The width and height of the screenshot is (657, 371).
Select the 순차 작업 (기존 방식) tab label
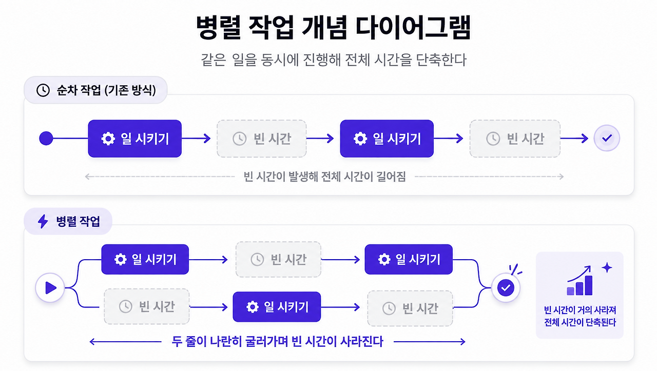tap(96, 90)
